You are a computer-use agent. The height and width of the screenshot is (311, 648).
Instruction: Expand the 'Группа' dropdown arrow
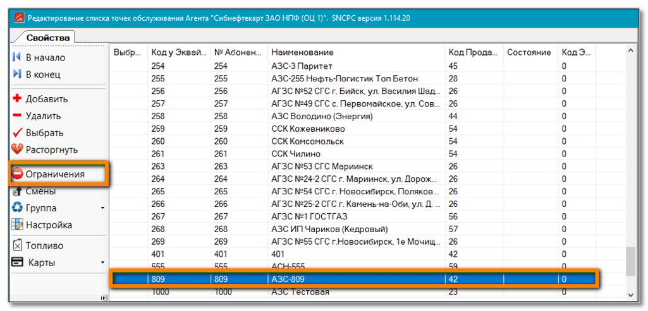102,208
